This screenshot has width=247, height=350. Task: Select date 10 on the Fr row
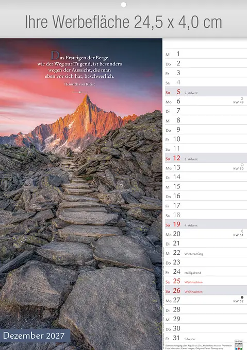pyautogui.click(x=176, y=139)
